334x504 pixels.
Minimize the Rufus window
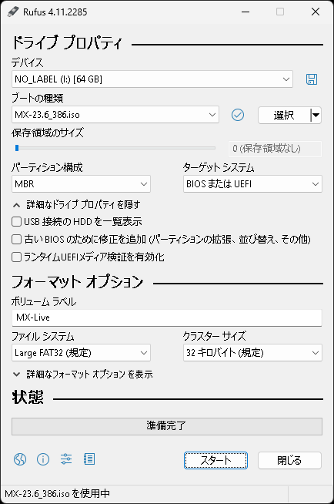click(x=245, y=12)
